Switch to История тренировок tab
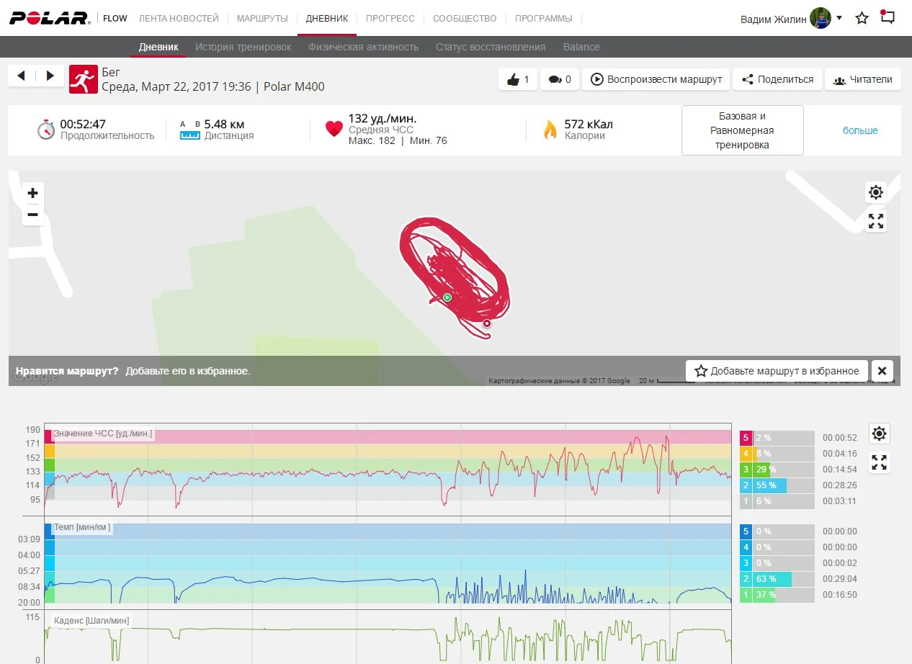The height and width of the screenshot is (664, 912). click(243, 47)
